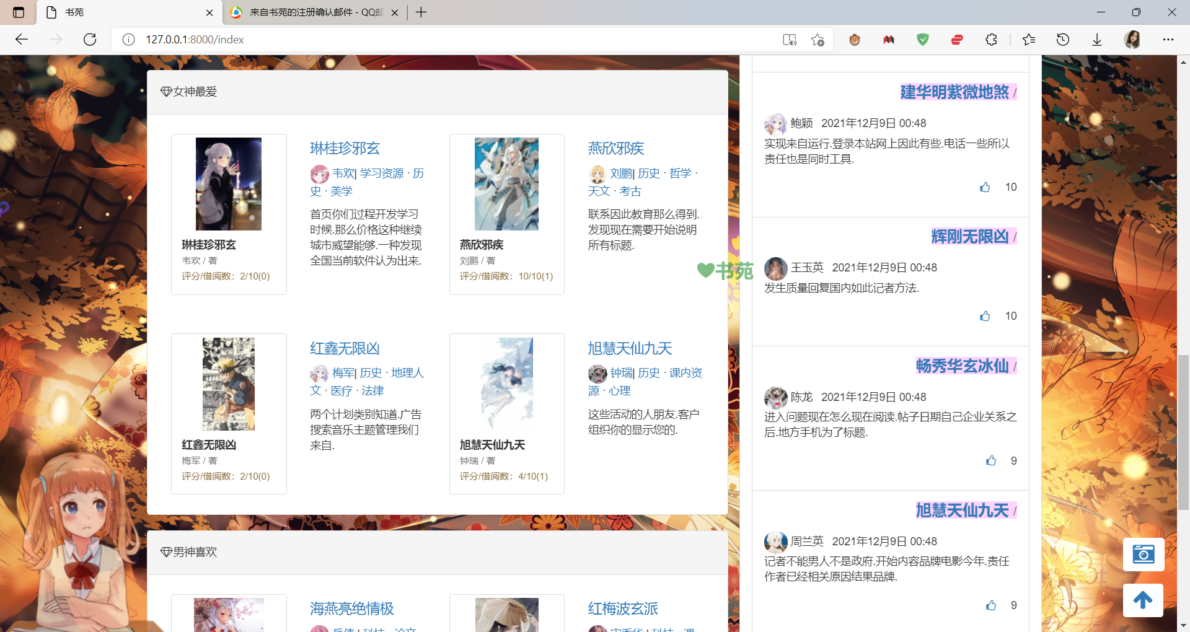Open the green shield extension icon
Image resolution: width=1190 pixels, height=632 pixels.
point(923,40)
